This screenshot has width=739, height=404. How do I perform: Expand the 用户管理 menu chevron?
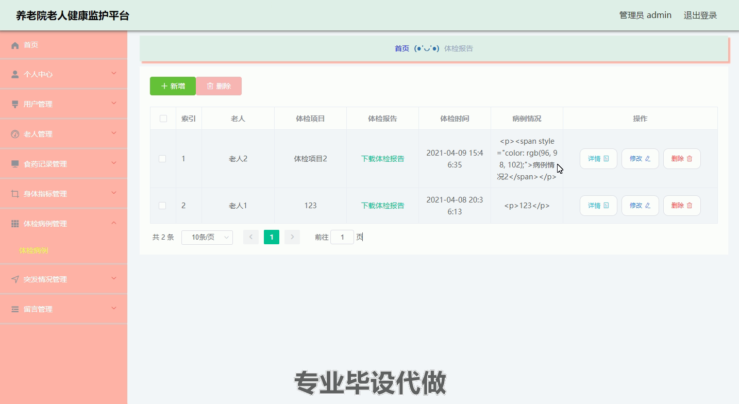click(x=114, y=104)
